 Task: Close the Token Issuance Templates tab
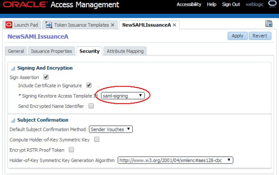[113, 25]
